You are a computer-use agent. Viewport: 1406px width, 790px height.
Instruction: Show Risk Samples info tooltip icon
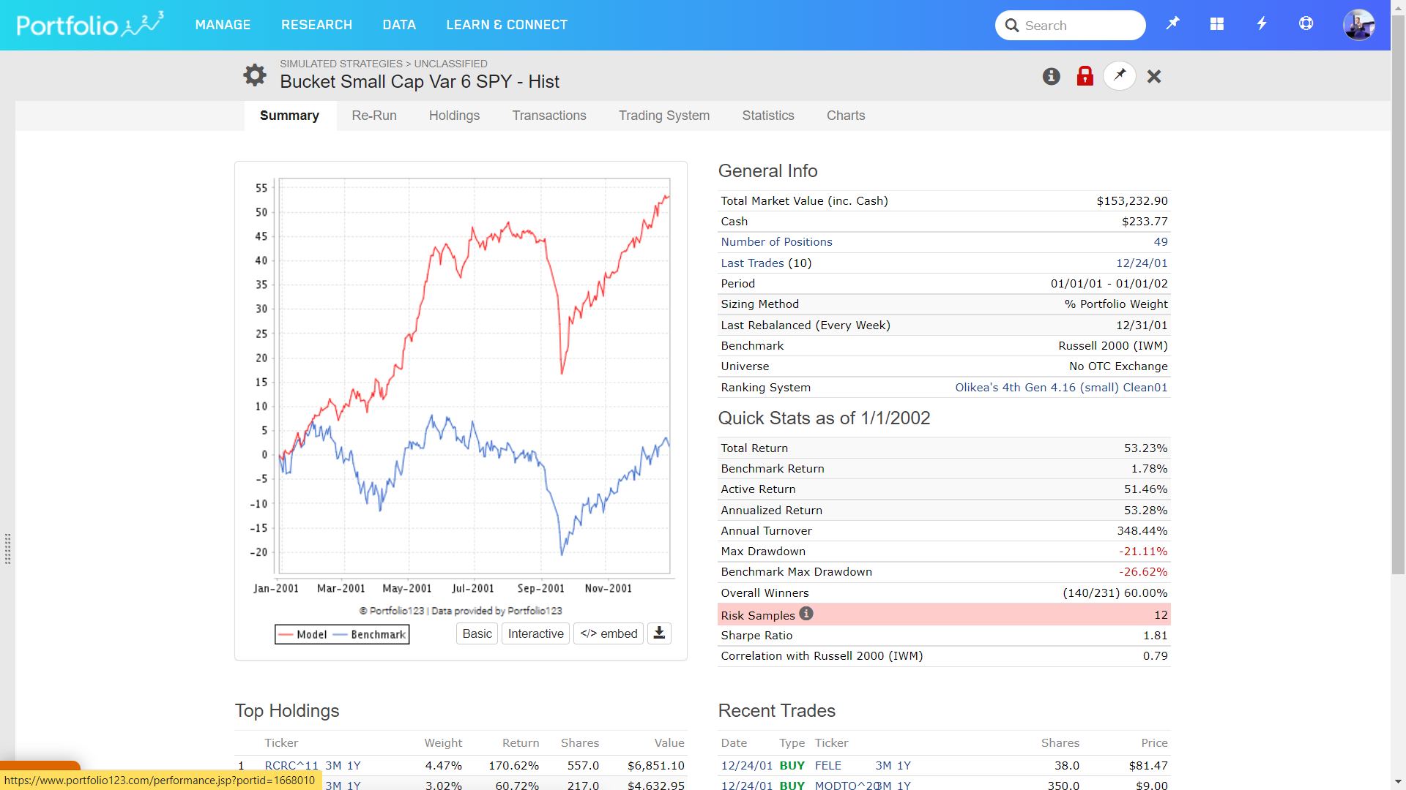coord(806,614)
